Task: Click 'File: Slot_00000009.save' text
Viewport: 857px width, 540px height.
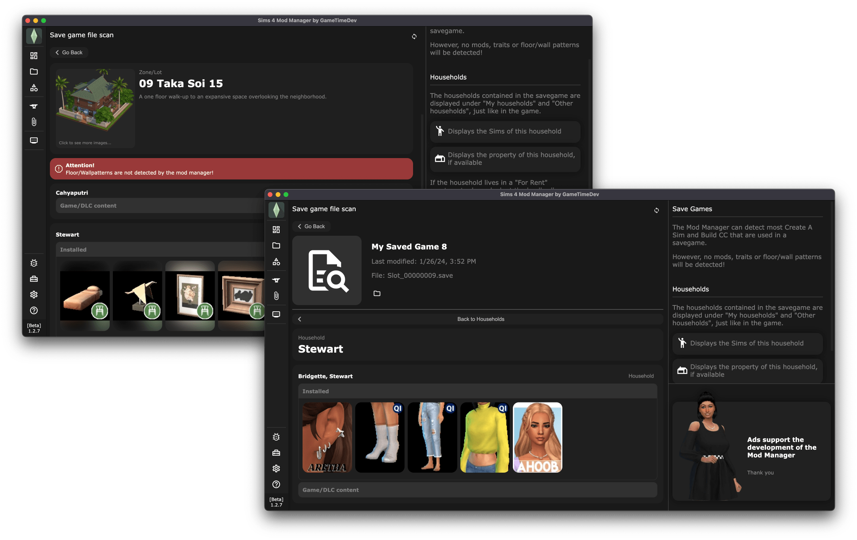Action: (412, 275)
